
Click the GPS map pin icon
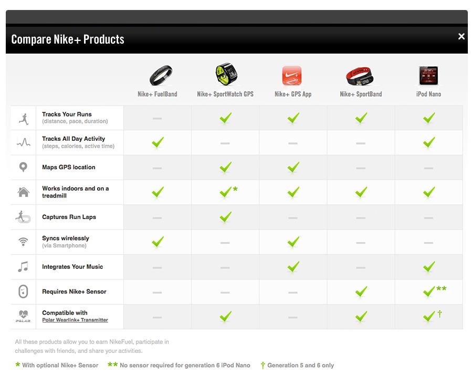click(23, 167)
